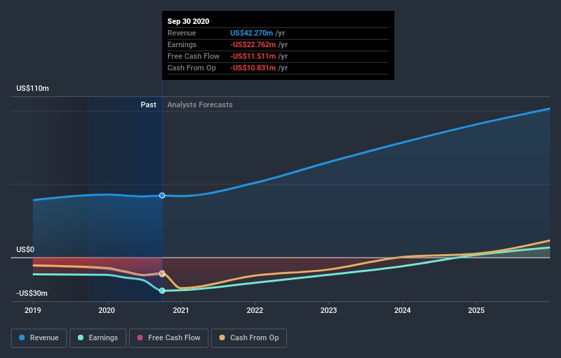Click the Revenue row label in tooltip
Viewport: 561px width, 358px height.
pyautogui.click(x=182, y=33)
